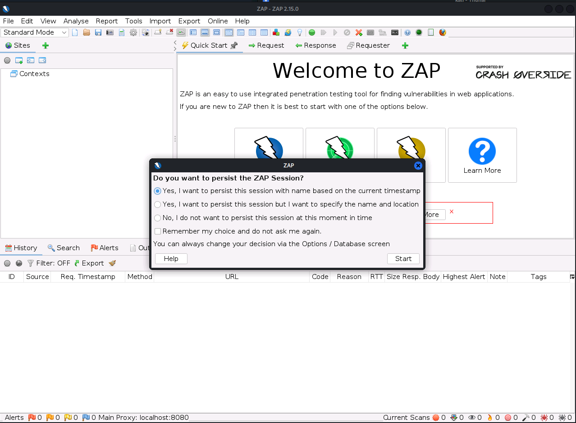
Task: Click the HUD toggle lightbulb icon
Action: coord(299,32)
